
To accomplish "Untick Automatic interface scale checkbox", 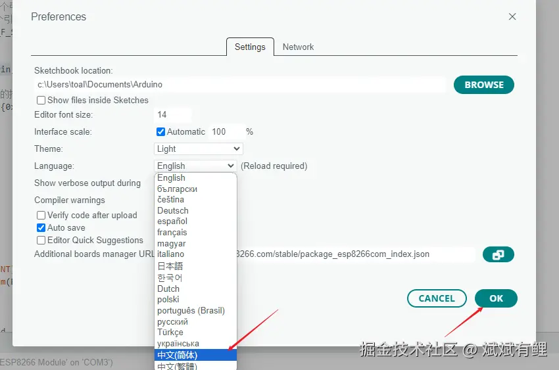I will point(160,131).
